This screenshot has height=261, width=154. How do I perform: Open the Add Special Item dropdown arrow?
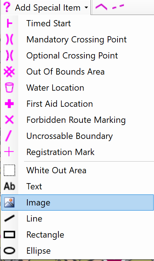(86, 8)
